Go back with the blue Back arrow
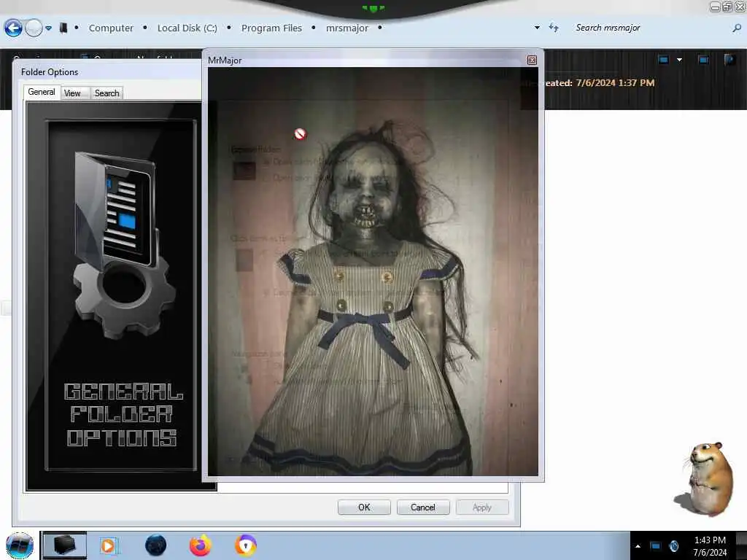 (x=13, y=28)
